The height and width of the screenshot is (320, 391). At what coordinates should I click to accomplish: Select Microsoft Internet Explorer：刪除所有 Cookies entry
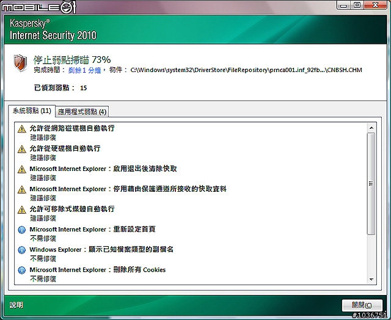tap(98, 270)
